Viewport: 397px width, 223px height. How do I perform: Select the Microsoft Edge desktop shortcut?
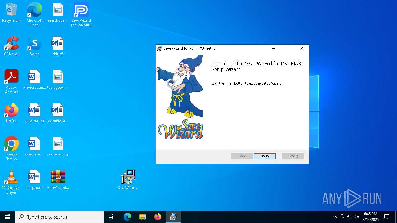34,15
